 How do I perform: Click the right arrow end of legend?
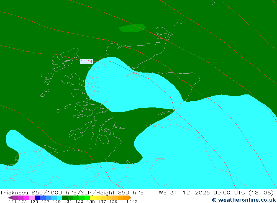130,197
